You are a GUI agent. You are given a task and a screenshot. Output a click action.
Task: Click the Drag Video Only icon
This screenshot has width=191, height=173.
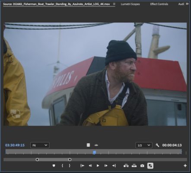pyautogui.click(x=88, y=145)
